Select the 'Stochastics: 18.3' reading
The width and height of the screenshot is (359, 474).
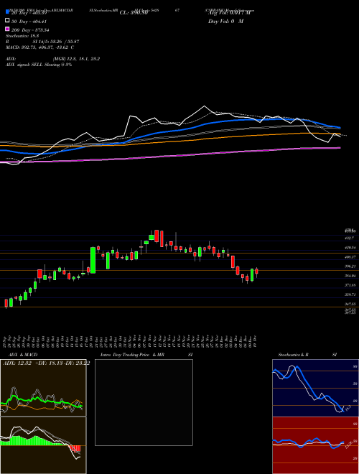tap(22, 36)
